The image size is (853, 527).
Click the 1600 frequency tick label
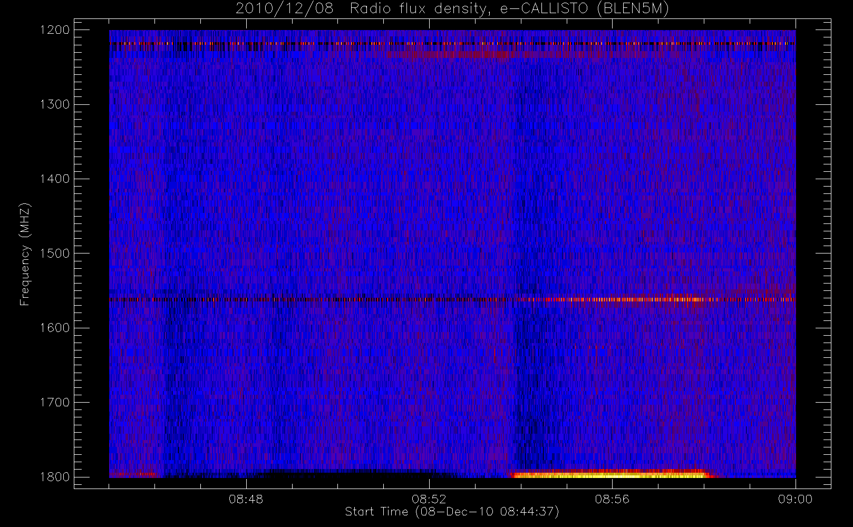tap(55, 328)
